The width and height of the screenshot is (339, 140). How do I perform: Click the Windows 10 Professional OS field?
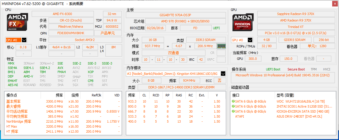click(283, 75)
